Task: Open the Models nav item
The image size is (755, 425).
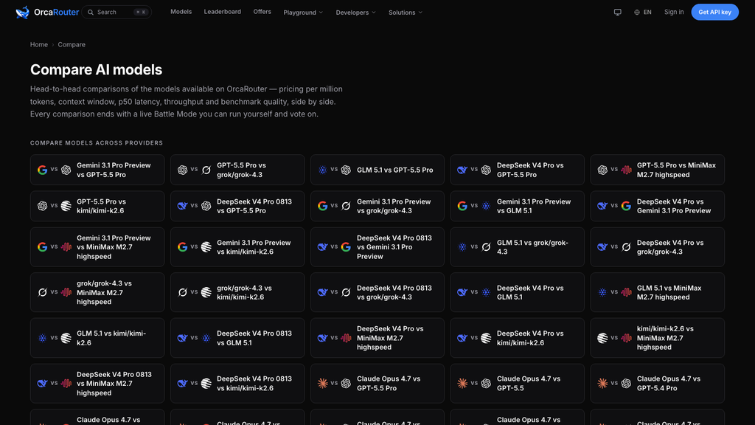Action: coord(181,12)
